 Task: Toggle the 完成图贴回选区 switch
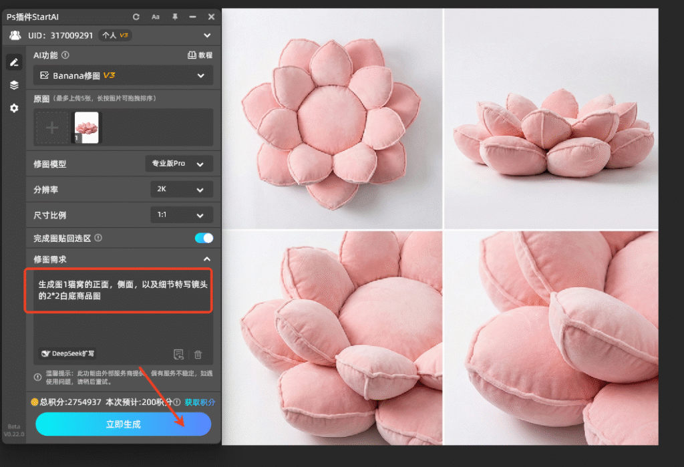tap(204, 238)
